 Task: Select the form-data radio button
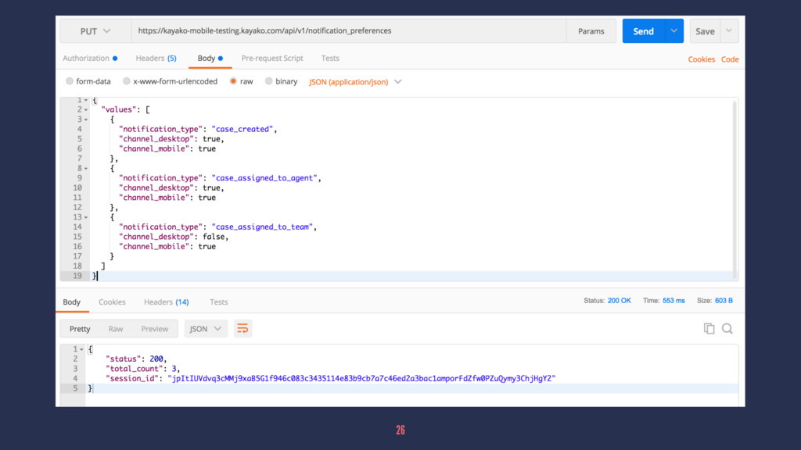pos(70,81)
